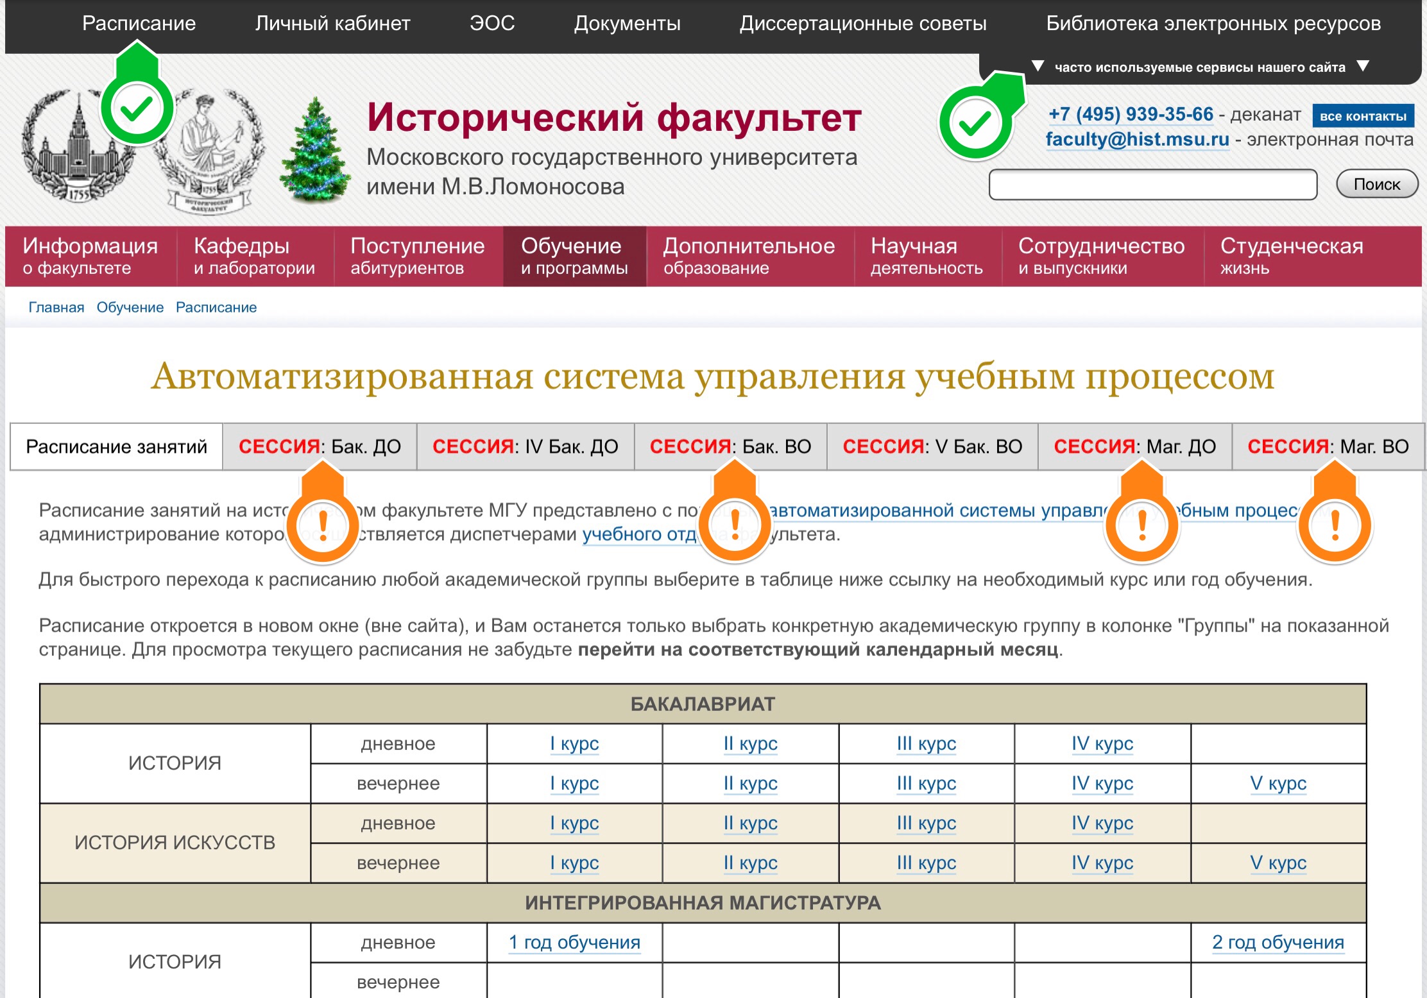Click the decorated Christmas tree image

[x=314, y=150]
